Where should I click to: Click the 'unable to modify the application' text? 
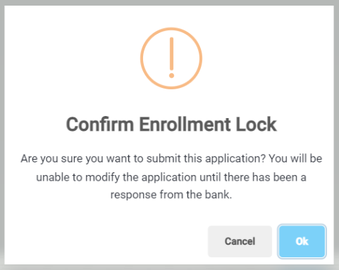pos(116,177)
